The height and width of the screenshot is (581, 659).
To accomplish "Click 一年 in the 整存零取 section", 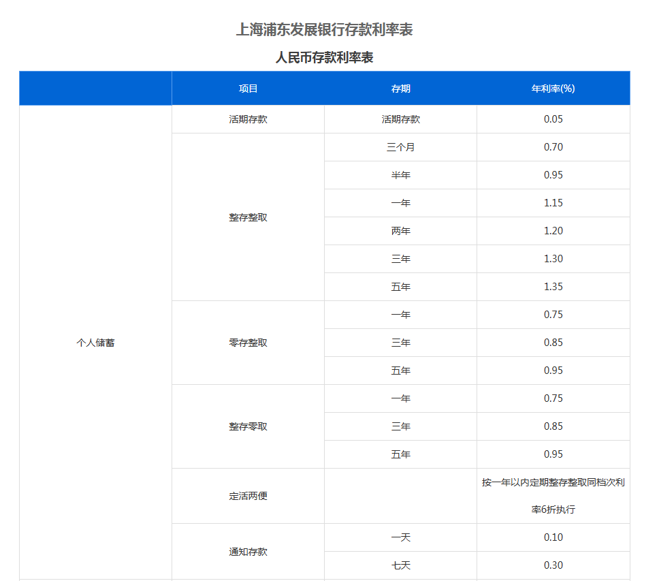I will point(400,398).
